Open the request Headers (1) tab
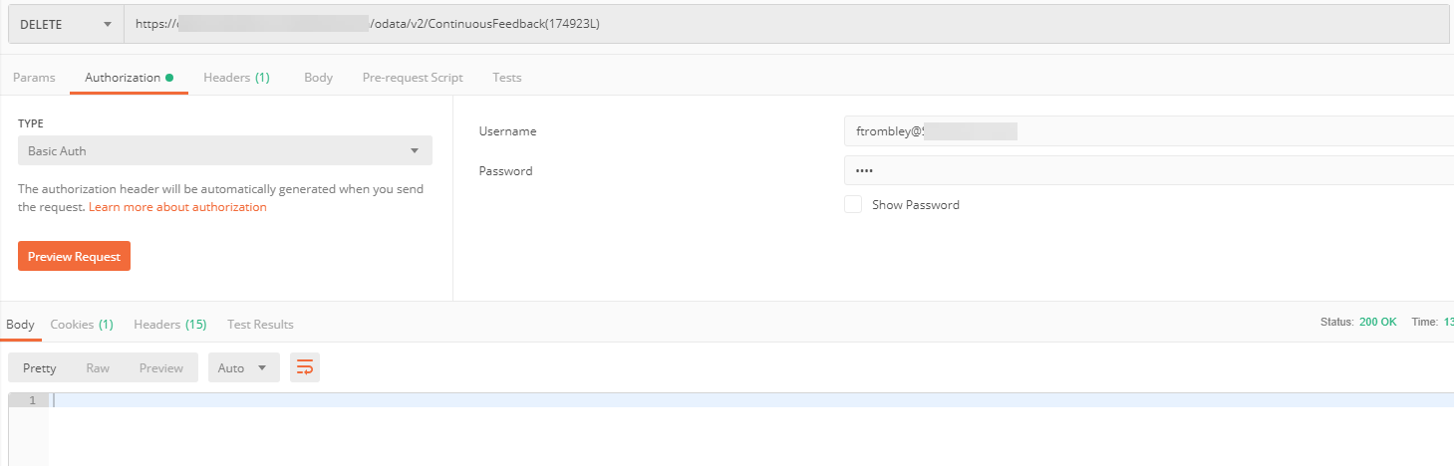This screenshot has width=1454, height=466. click(236, 77)
